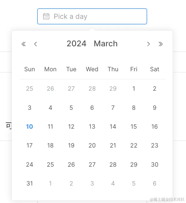The image size is (186, 203).
Task: Choose Saturday, March 23
Action: click(155, 145)
